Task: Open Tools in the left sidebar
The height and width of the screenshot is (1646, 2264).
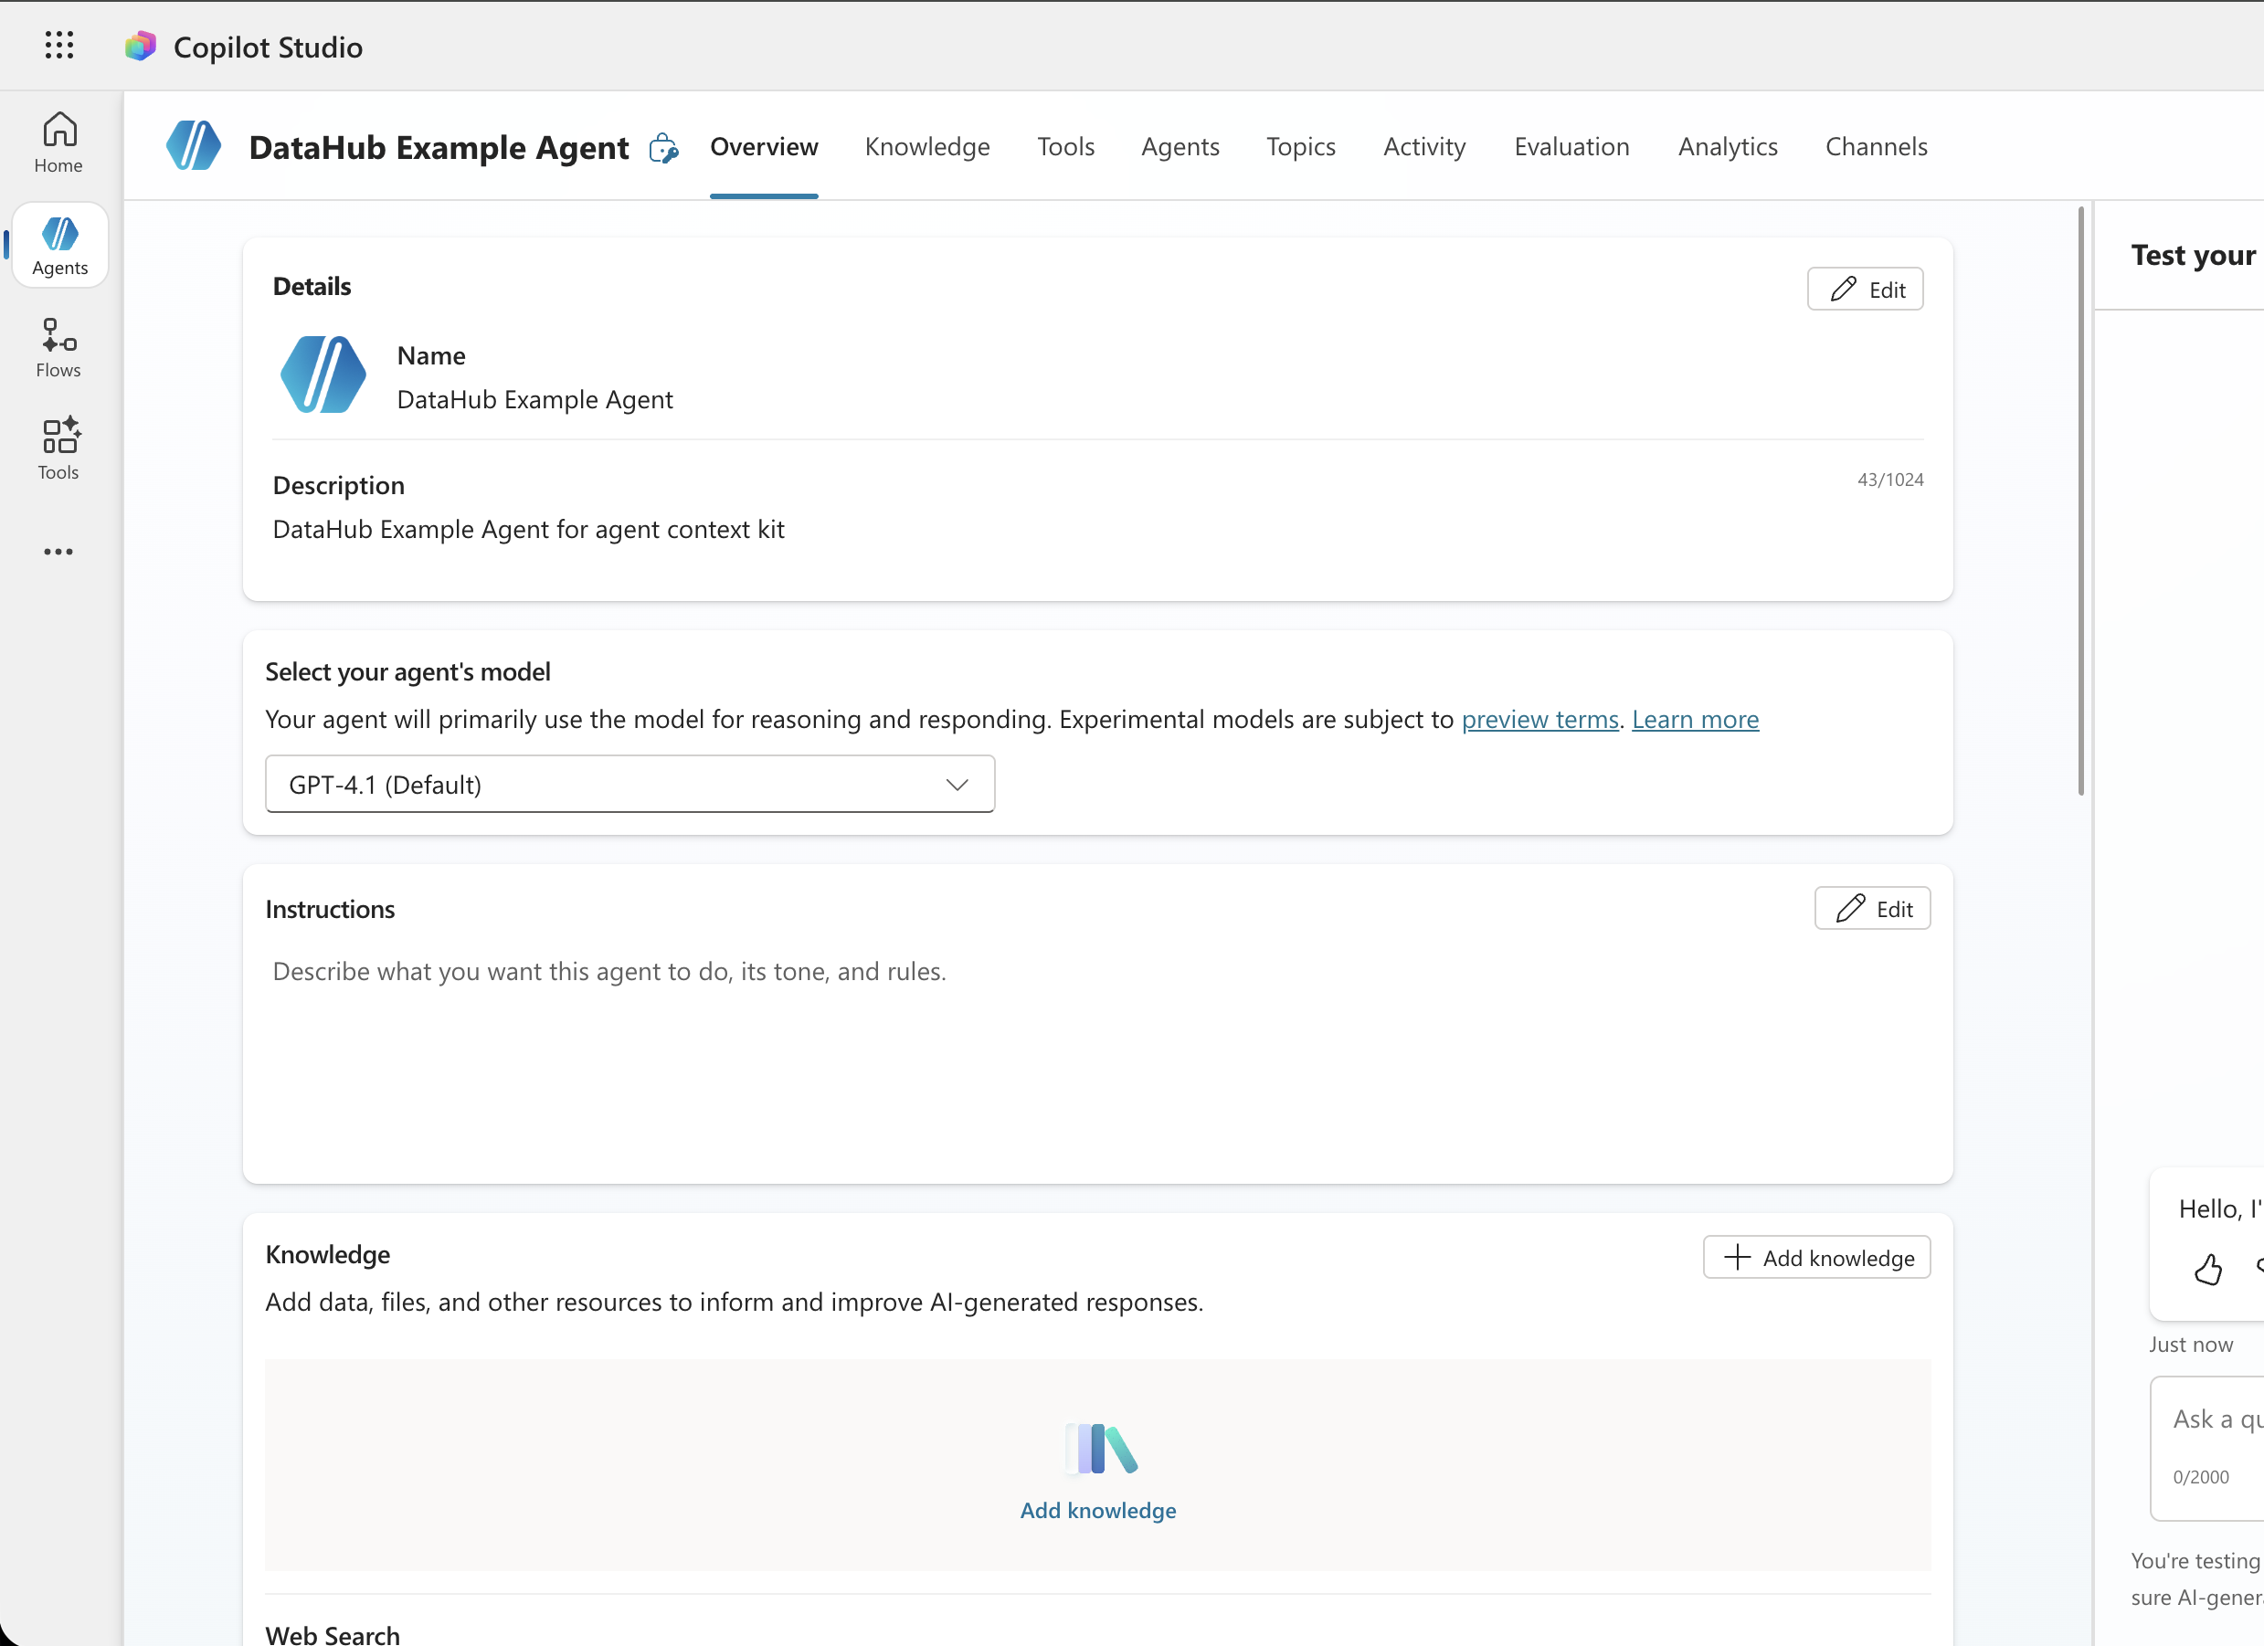Action: coord(58,449)
